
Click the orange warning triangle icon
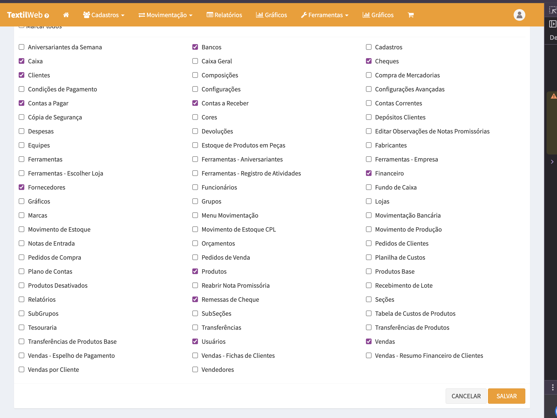click(553, 96)
